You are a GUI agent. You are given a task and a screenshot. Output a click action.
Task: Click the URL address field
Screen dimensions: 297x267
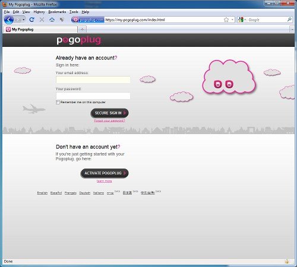click(x=163, y=20)
